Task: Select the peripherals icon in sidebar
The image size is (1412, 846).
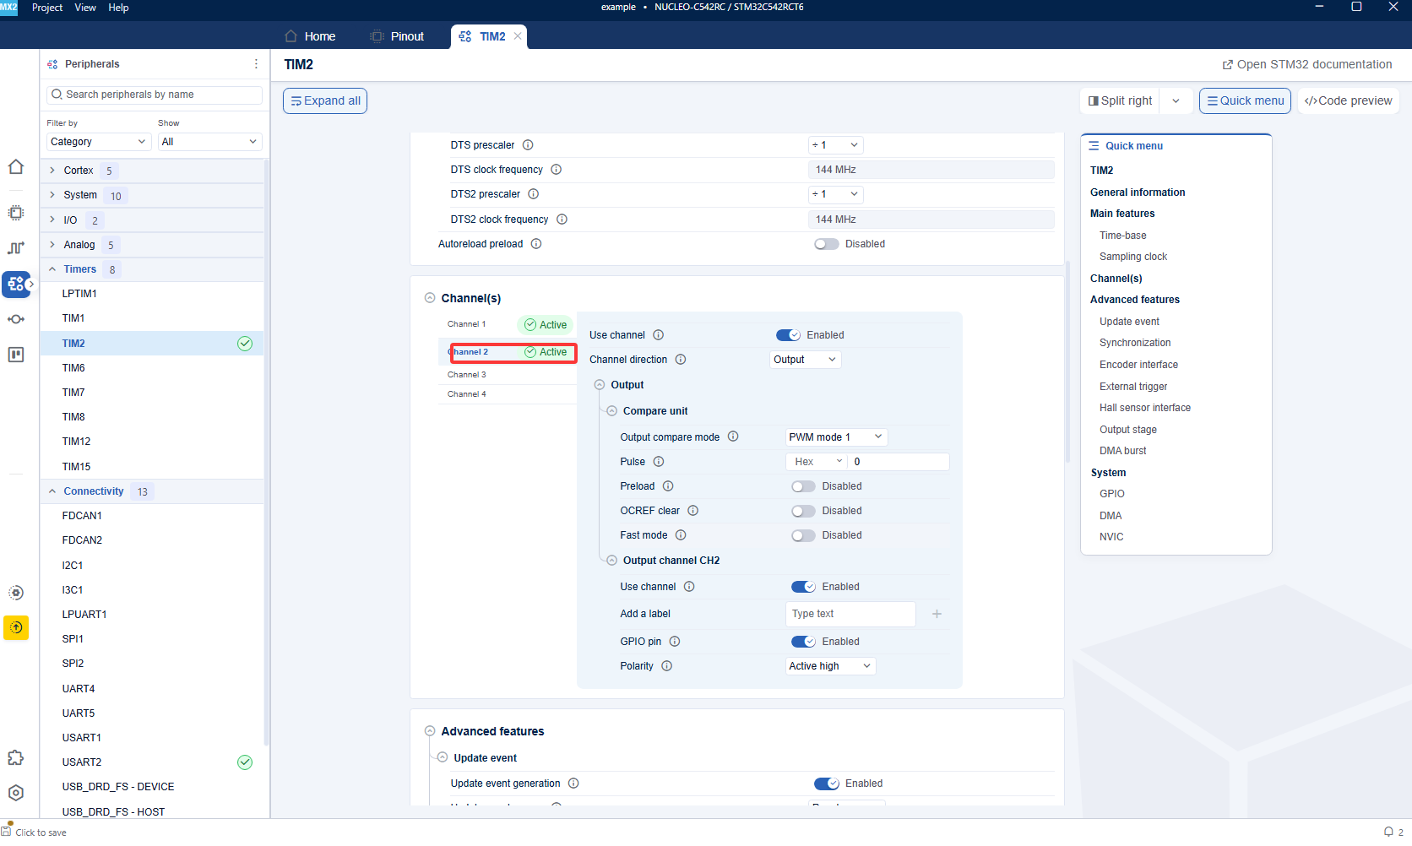Action: click(x=16, y=285)
